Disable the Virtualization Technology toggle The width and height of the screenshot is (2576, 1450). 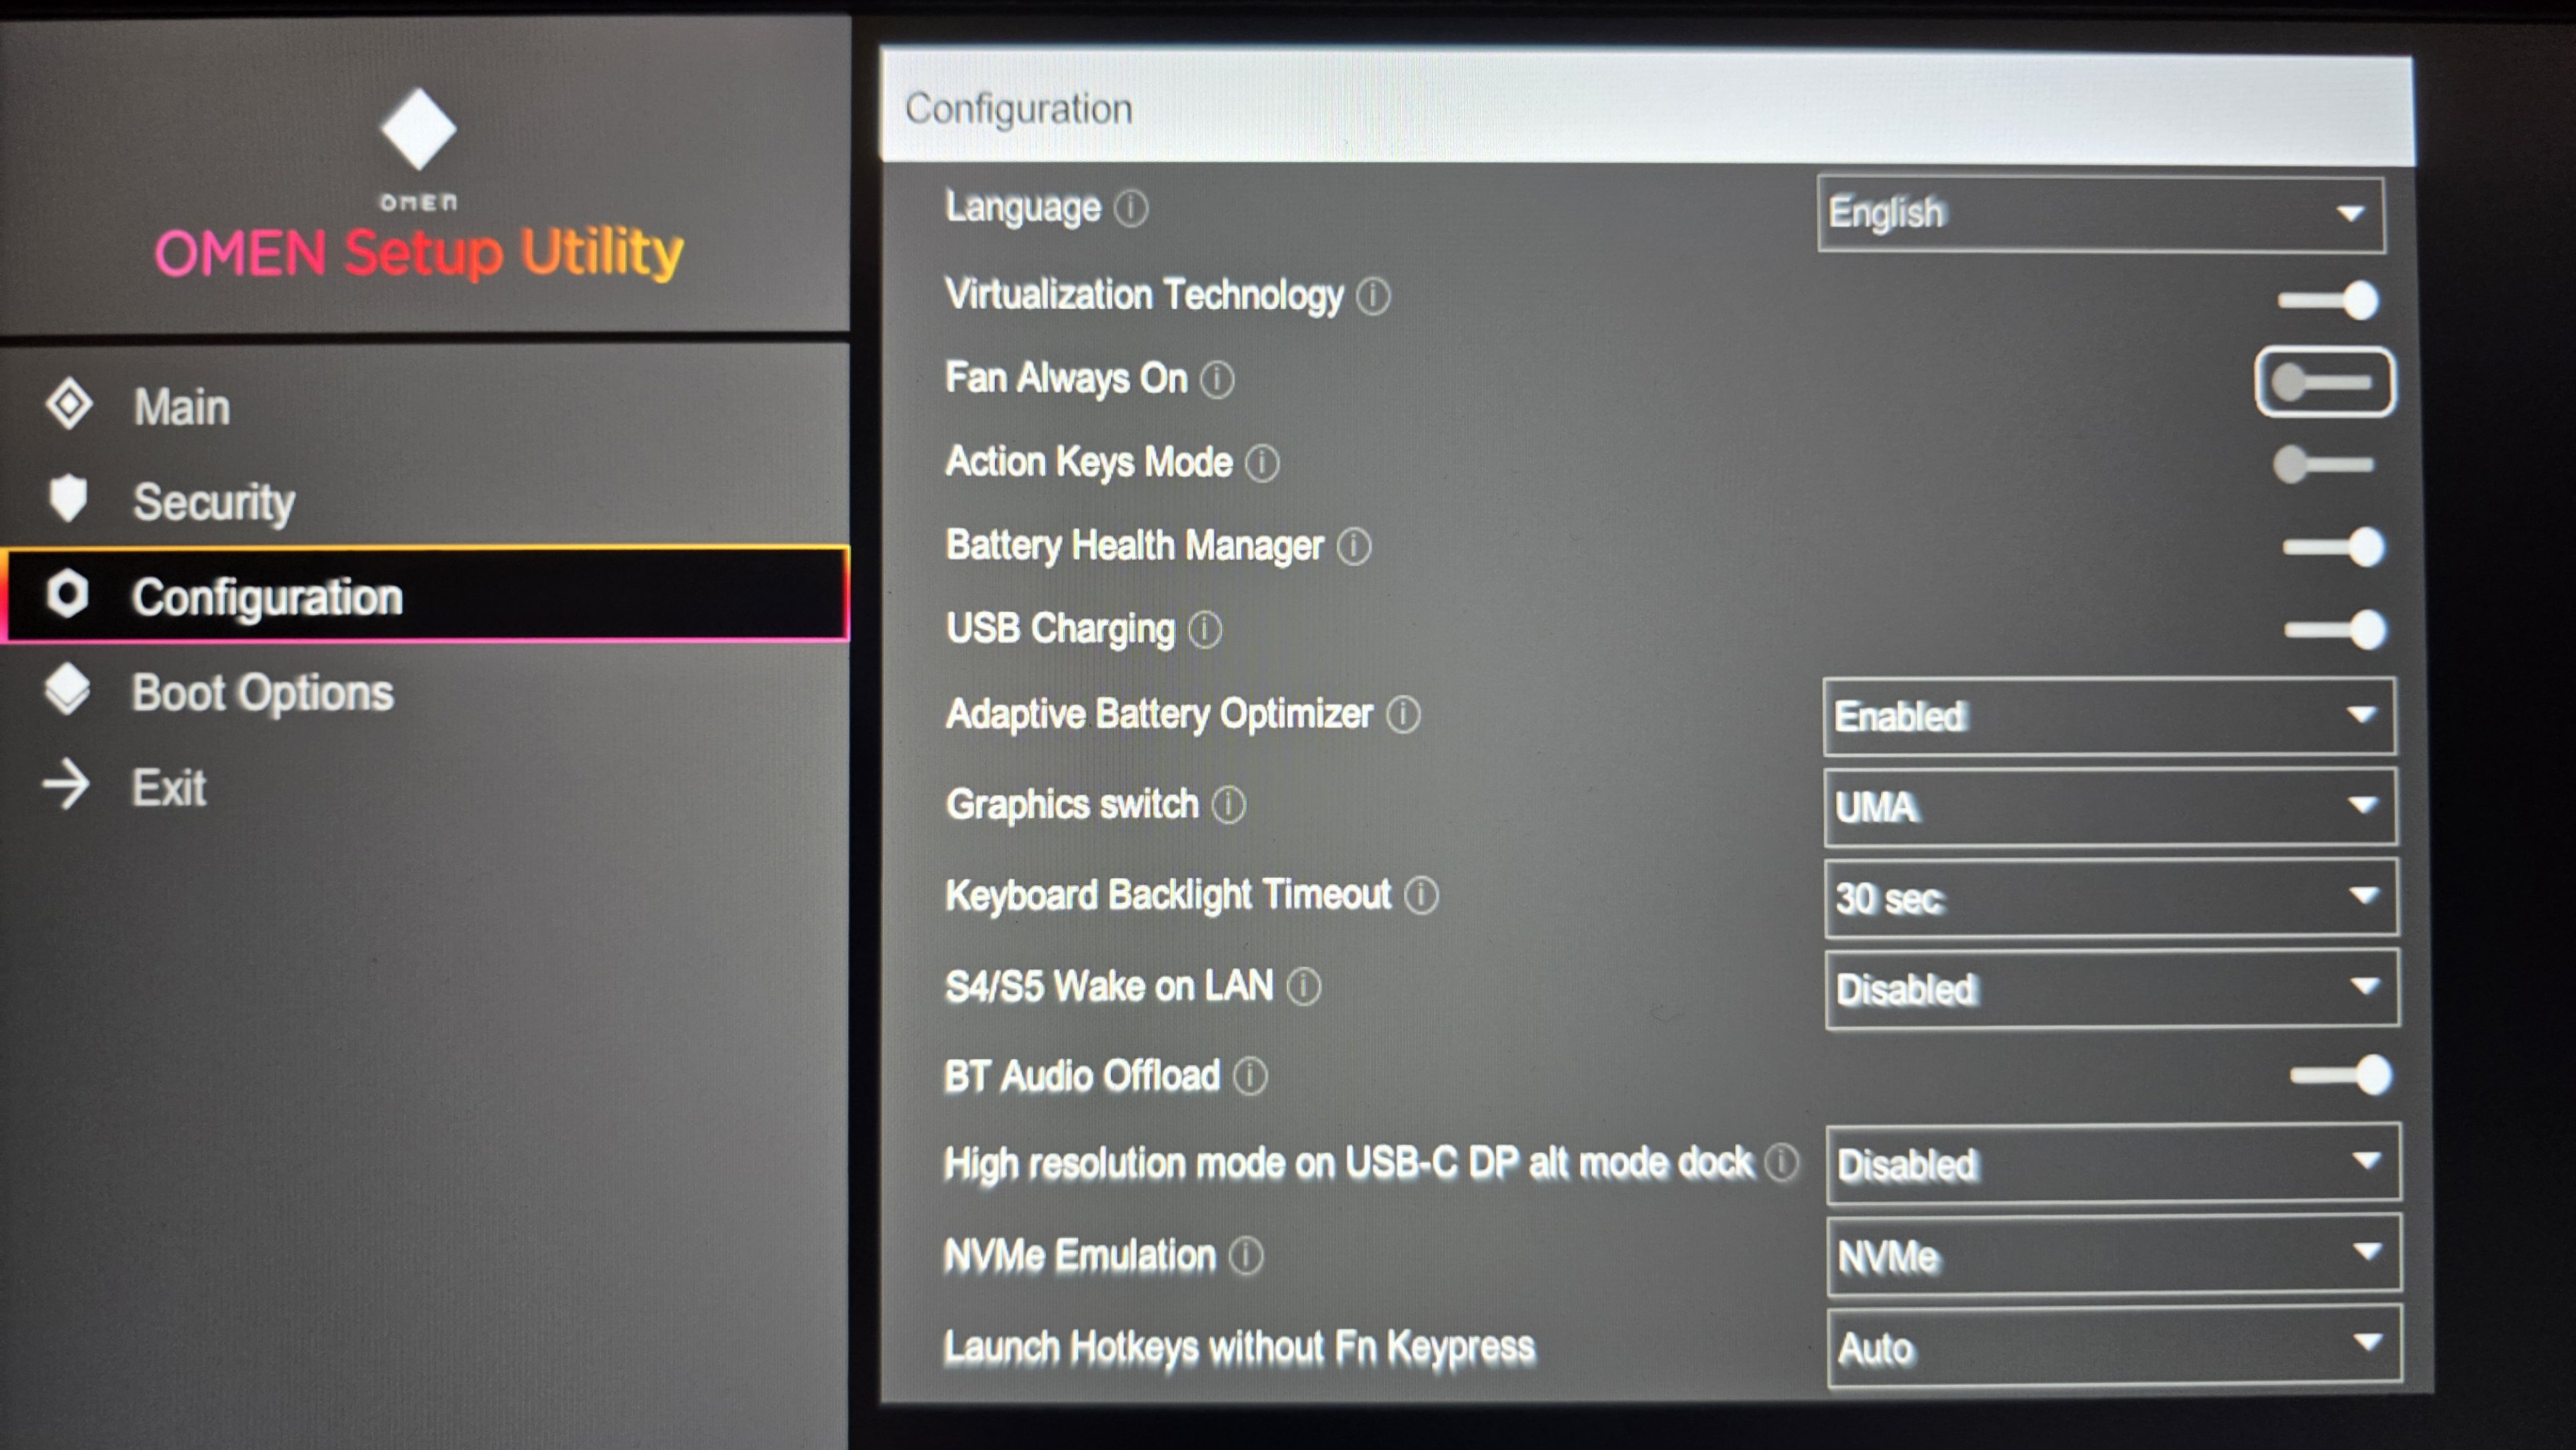[2329, 300]
